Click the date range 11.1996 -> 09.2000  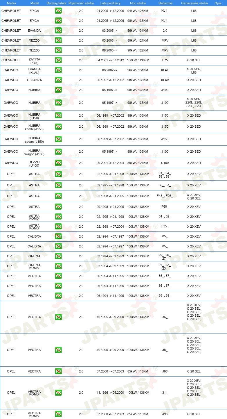pyautogui.click(x=110, y=393)
